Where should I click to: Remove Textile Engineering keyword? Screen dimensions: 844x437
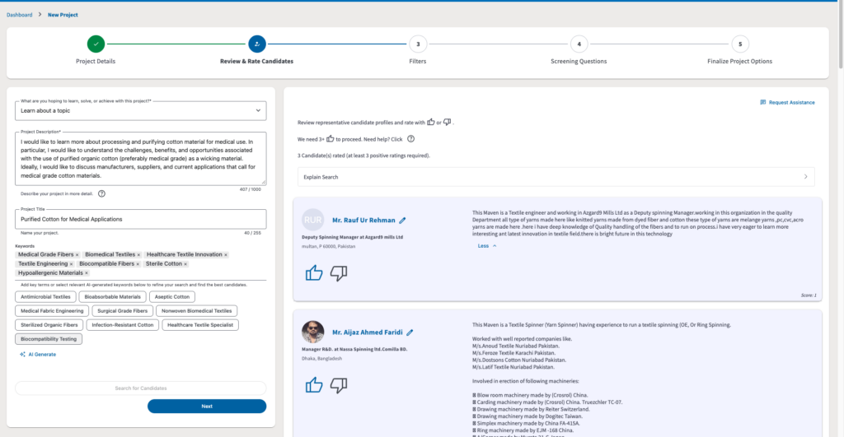[71, 264]
